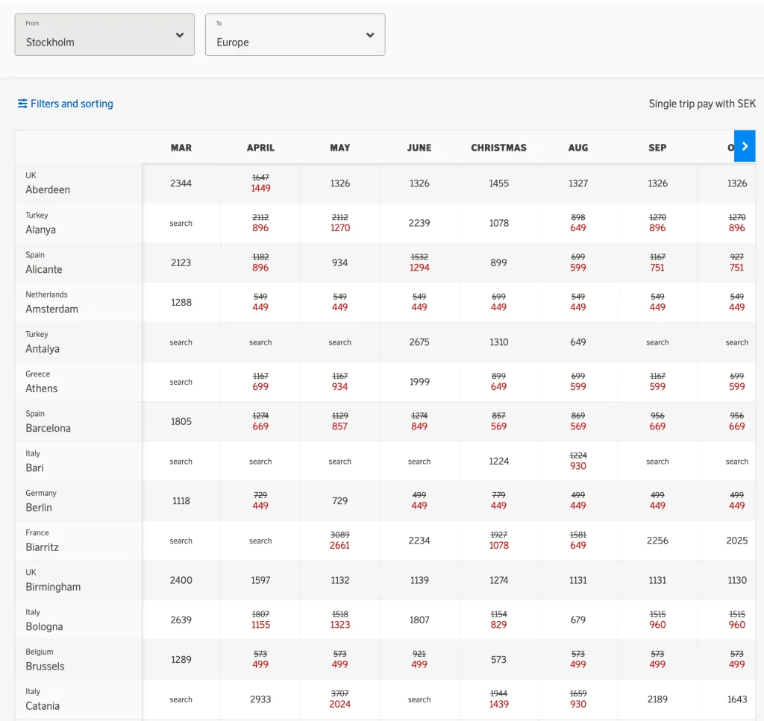Click Athens June price 1999
This screenshot has width=764, height=721.
[419, 382]
